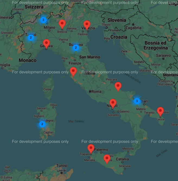Click the Olbia label
Viewport: 178px width, 181px height.
[x=53, y=105]
